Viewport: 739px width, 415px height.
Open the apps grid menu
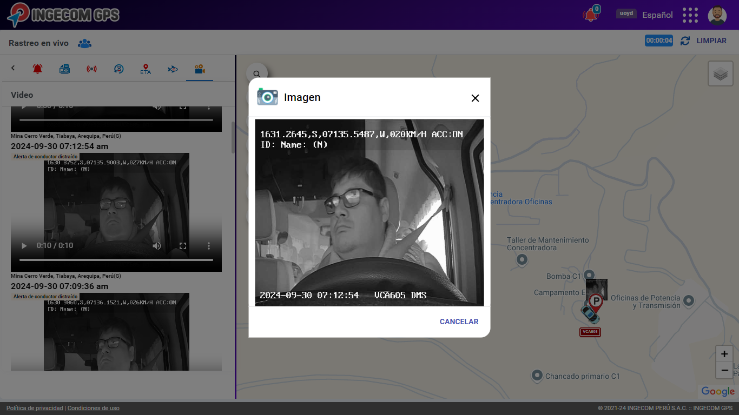pos(690,15)
